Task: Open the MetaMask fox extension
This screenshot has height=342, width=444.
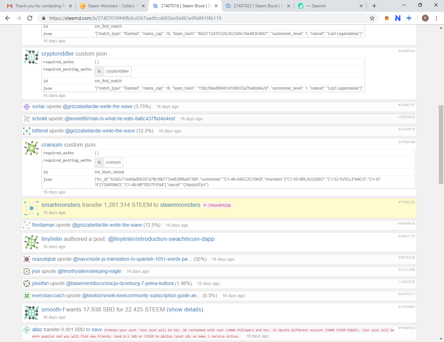Action: pos(387,18)
